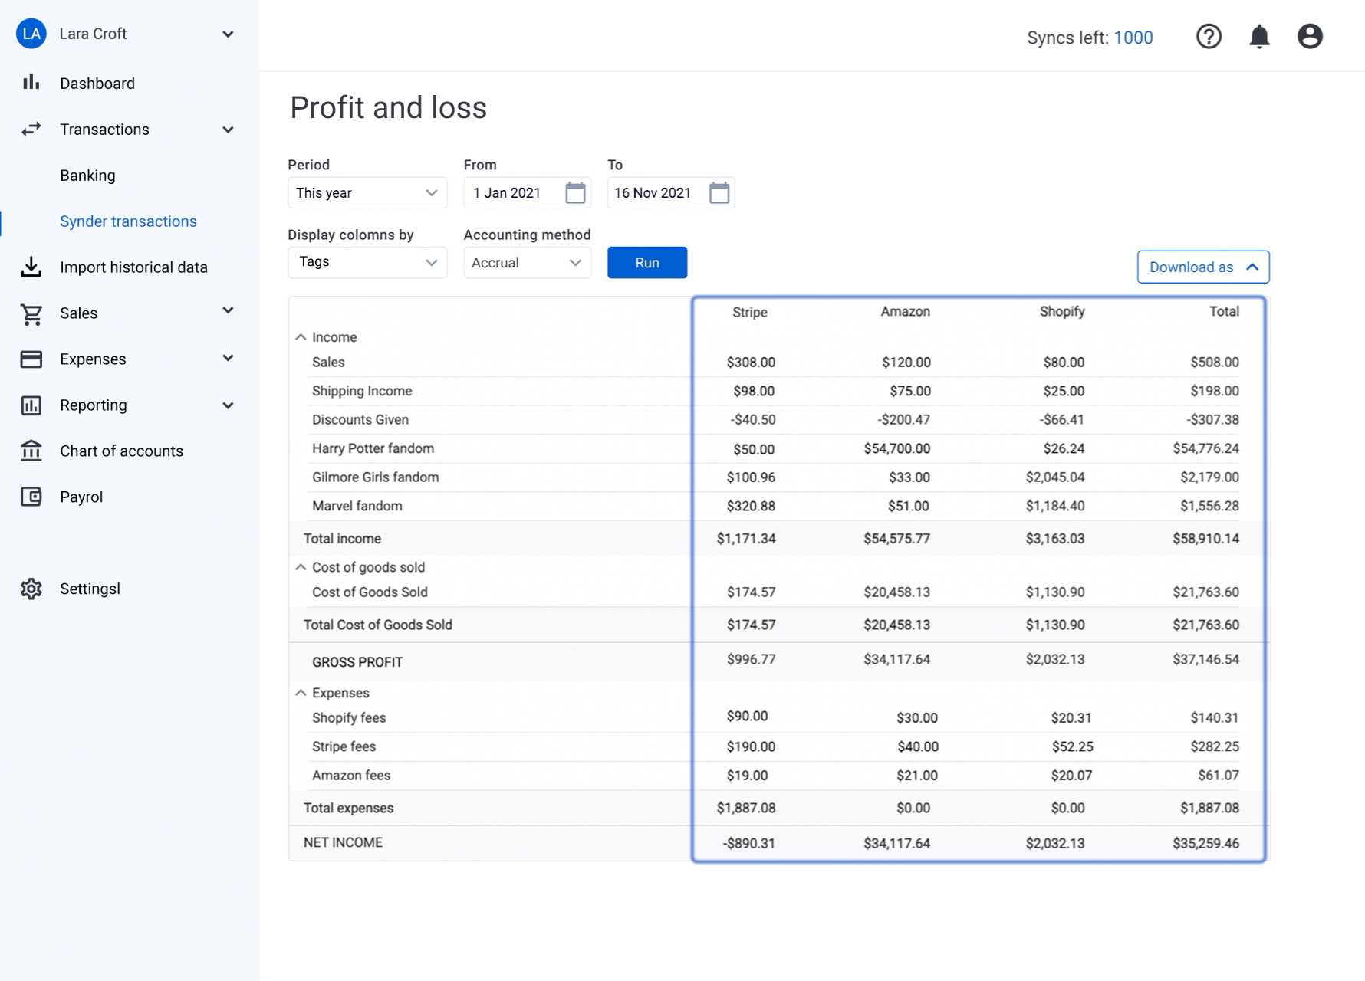Go to Synder transactions in sidebar
The height and width of the screenshot is (981, 1365).
tap(128, 221)
